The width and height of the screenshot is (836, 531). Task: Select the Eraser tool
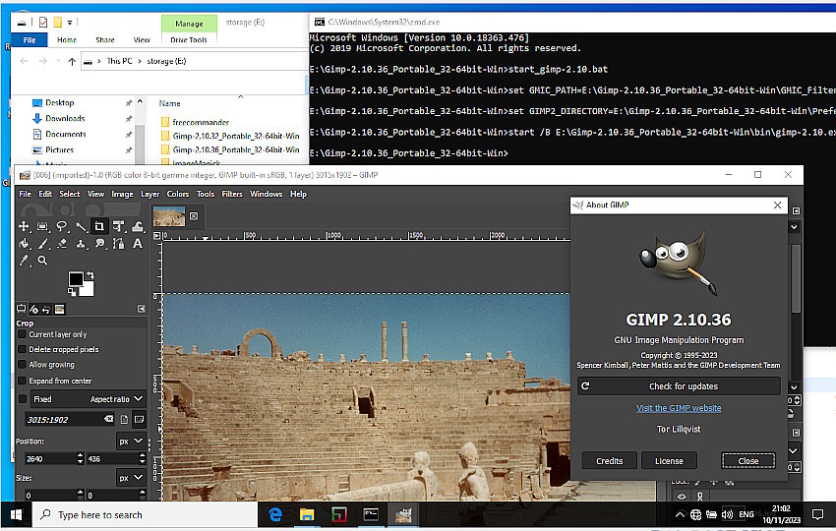pyautogui.click(x=61, y=243)
